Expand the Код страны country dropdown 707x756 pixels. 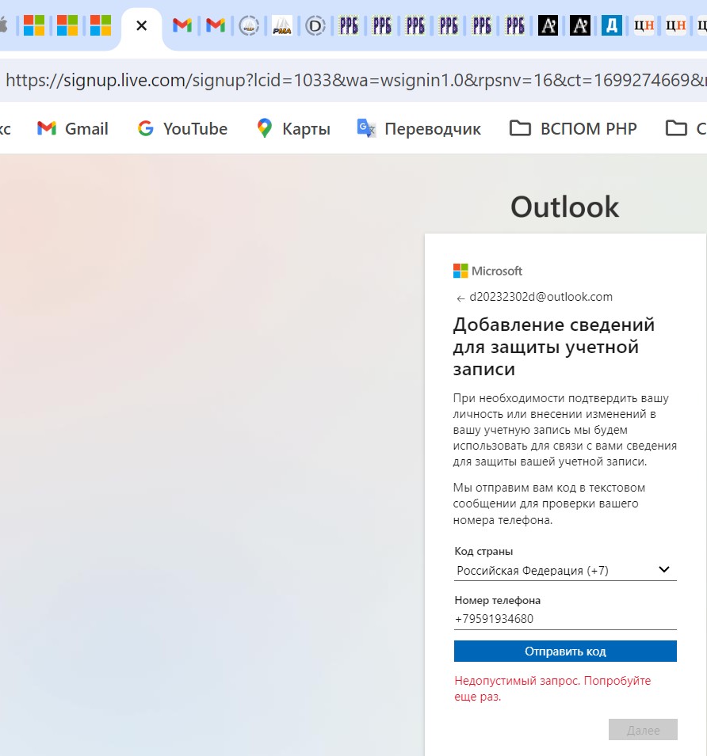pyautogui.click(x=565, y=571)
